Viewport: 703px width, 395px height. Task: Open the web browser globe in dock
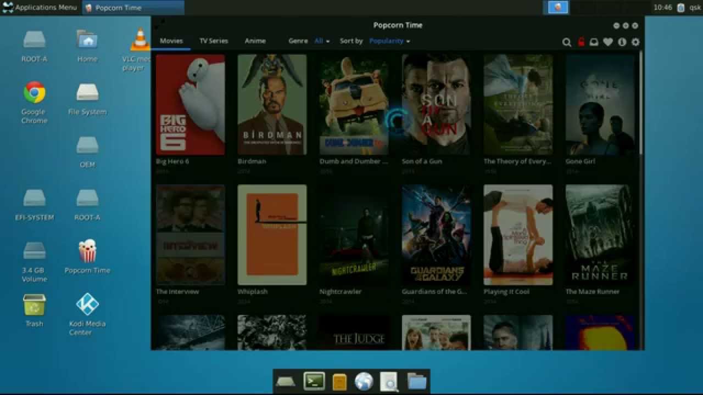pos(364,381)
